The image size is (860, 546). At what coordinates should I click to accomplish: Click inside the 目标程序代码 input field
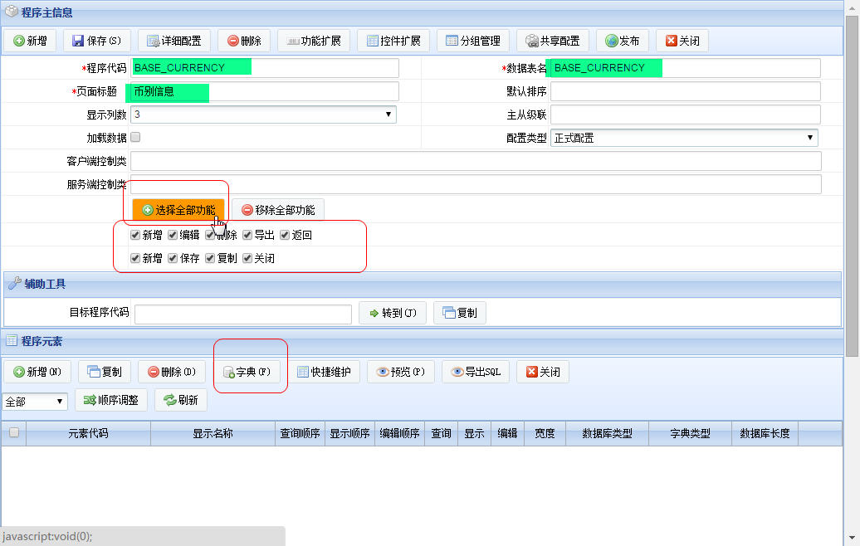(x=243, y=314)
